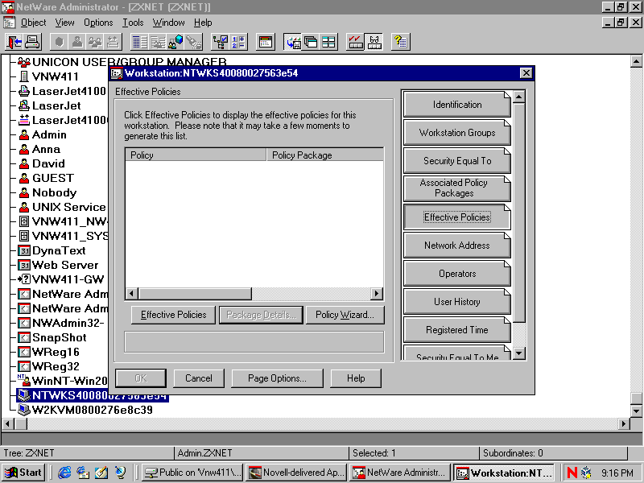This screenshot has height=483, width=644.
Task: Click the blue grid list toolbar icon
Action: click(x=139, y=42)
